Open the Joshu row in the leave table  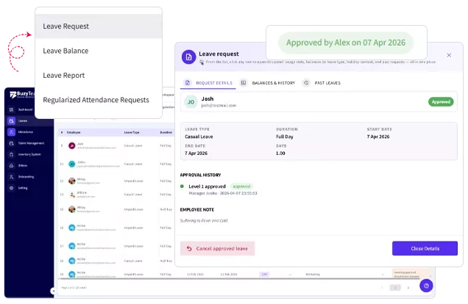click(x=116, y=164)
